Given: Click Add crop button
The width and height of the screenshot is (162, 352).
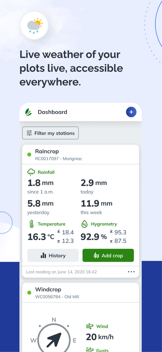Looking at the screenshot, I should tap(108, 255).
